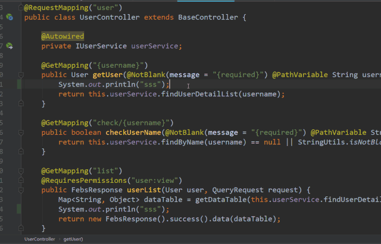
Task: Click the fold end marker at checkUserName closing brace
Action: (21, 151)
